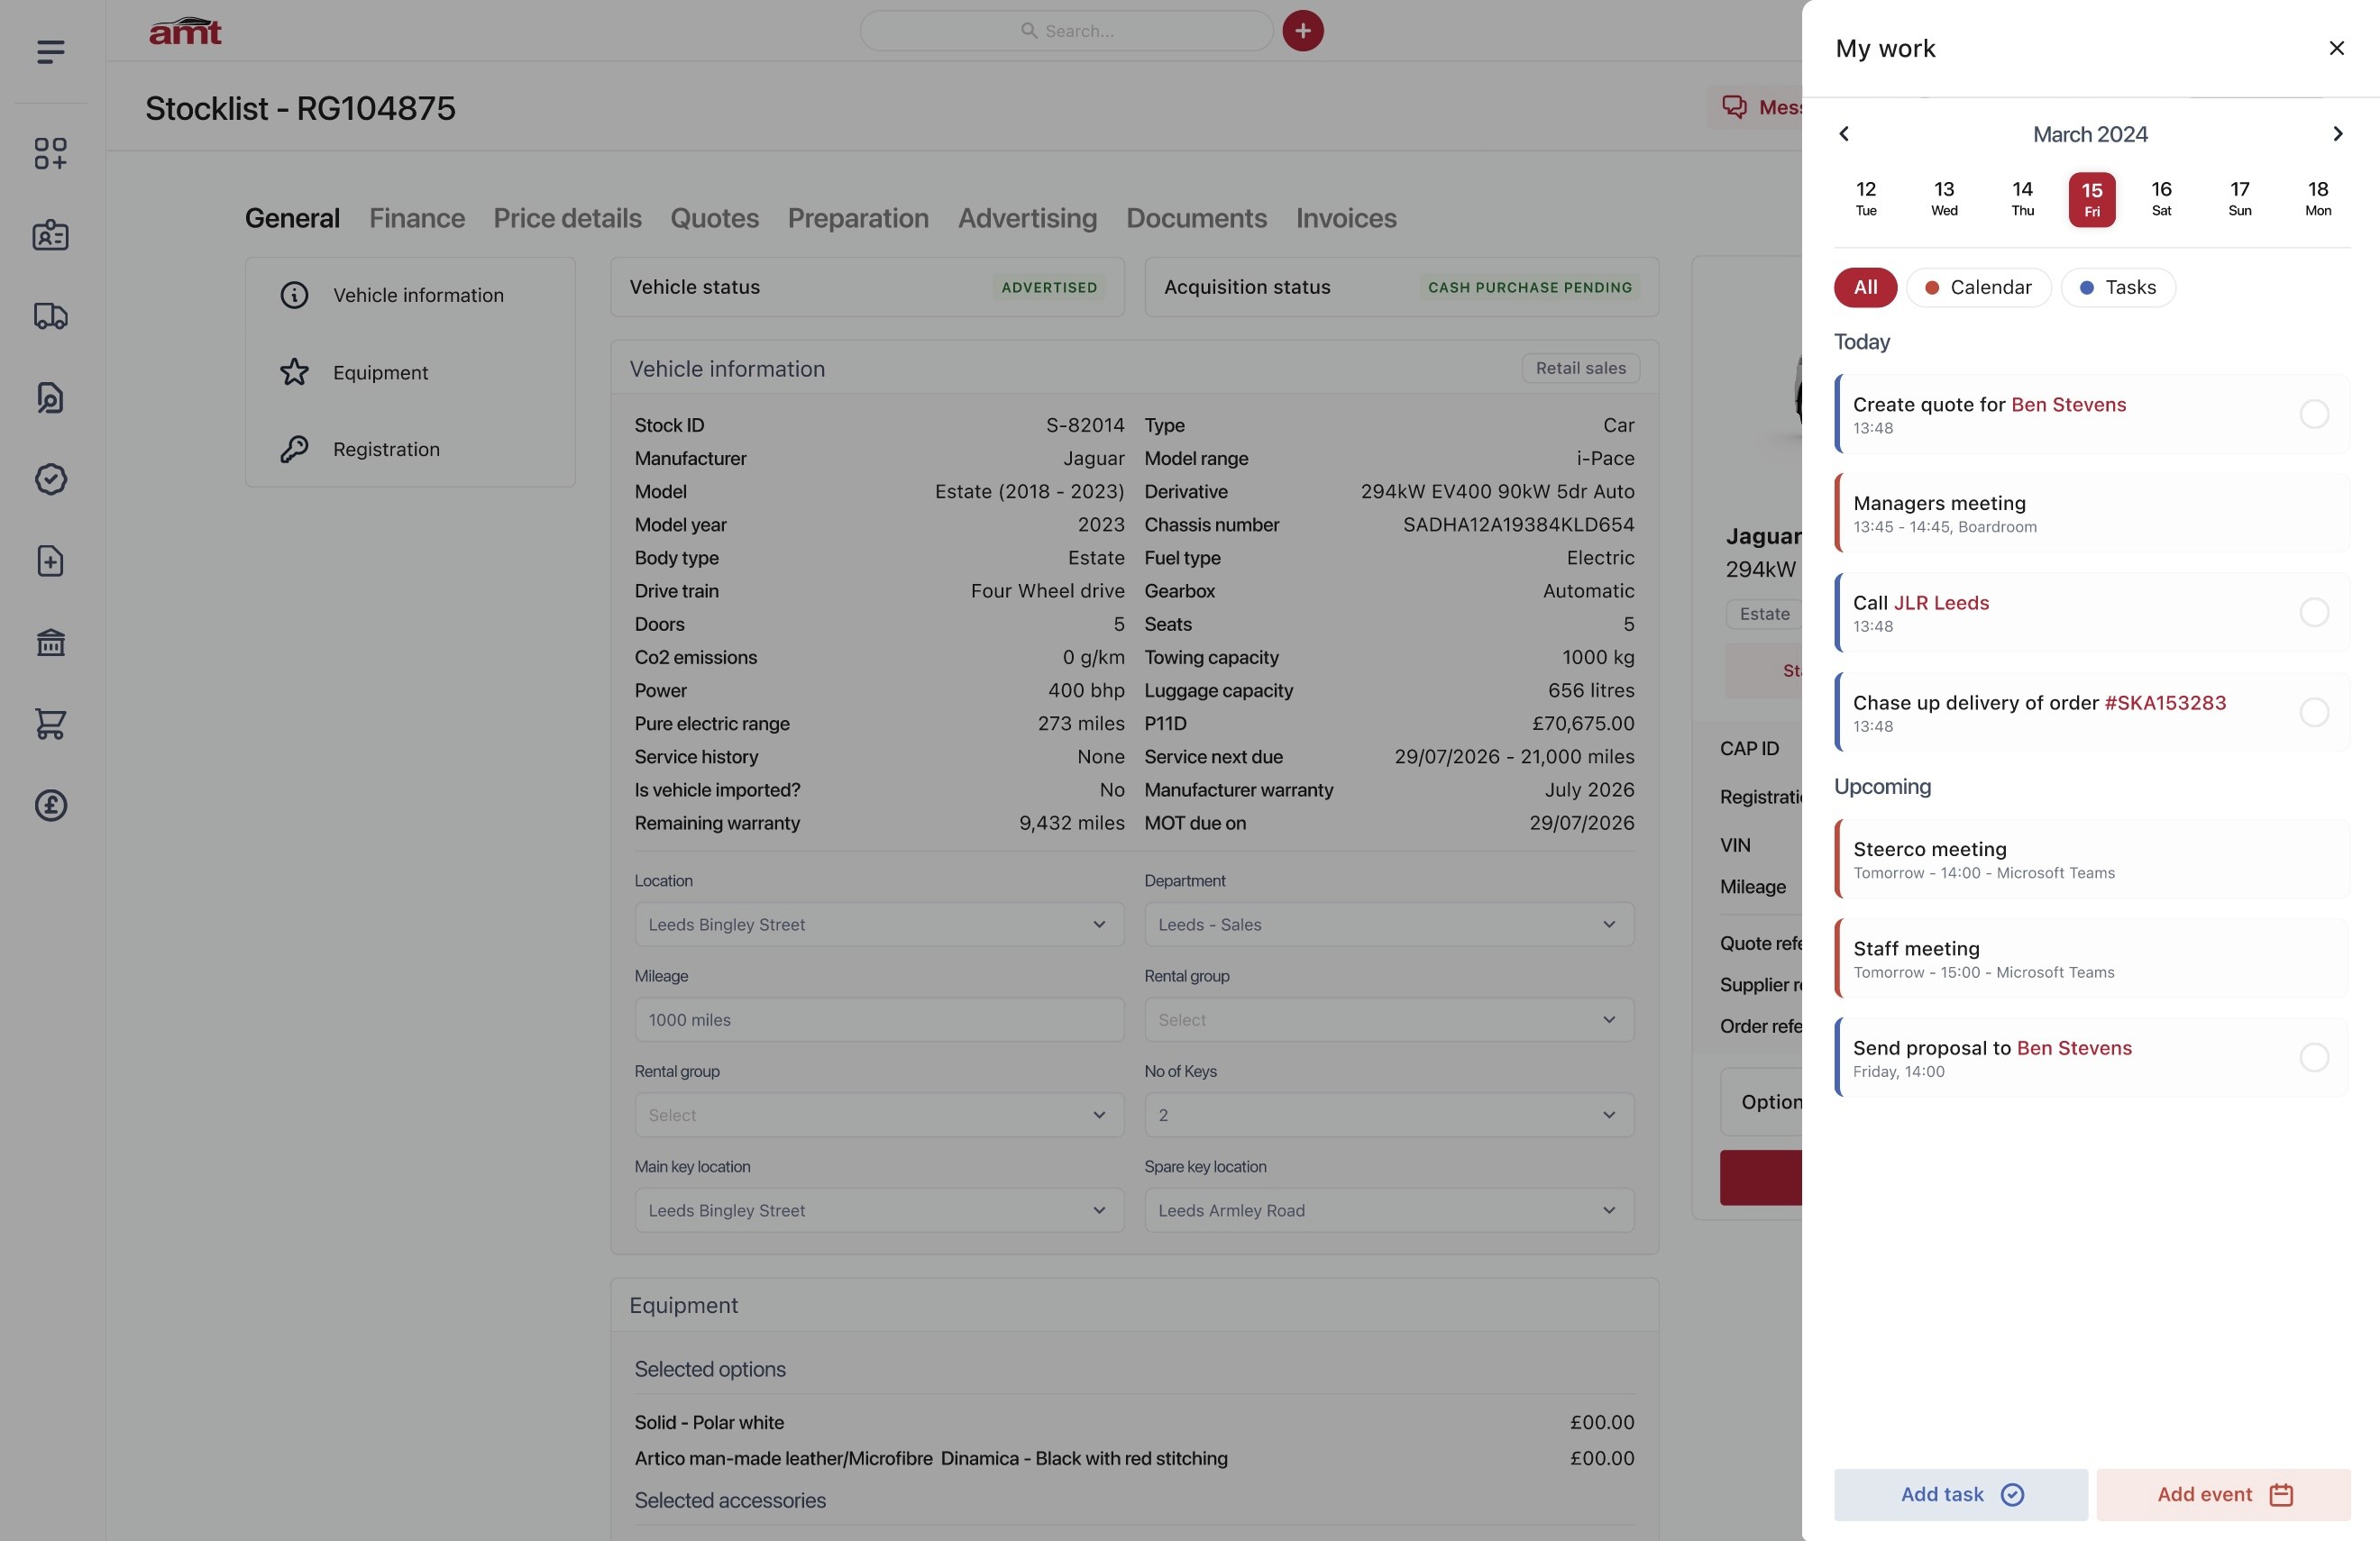Open the add-document sidebar icon

pyautogui.click(x=50, y=561)
